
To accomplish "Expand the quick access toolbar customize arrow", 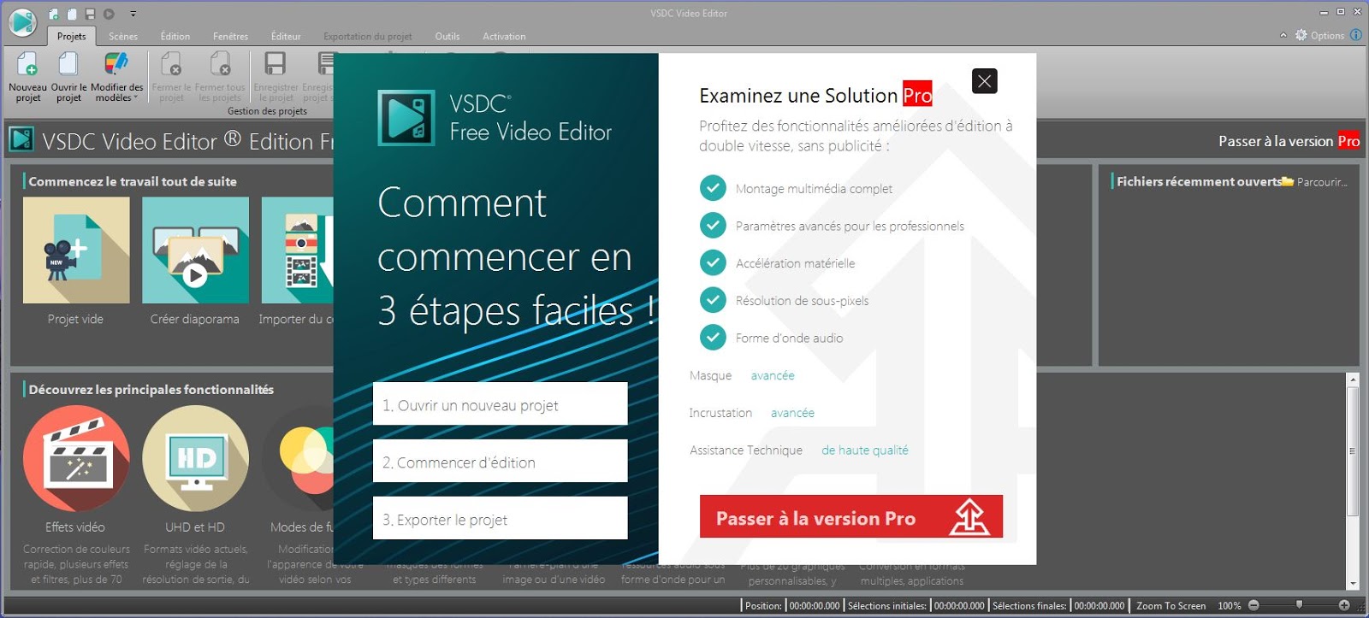I will coord(133,14).
